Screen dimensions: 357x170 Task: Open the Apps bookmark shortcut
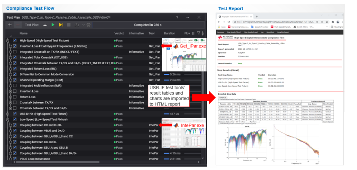221,27
